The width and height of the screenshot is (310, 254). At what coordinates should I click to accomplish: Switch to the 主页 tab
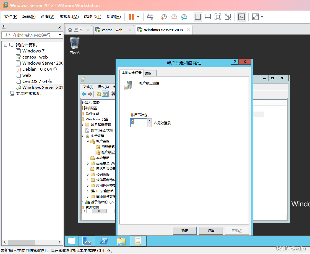[x=78, y=30]
